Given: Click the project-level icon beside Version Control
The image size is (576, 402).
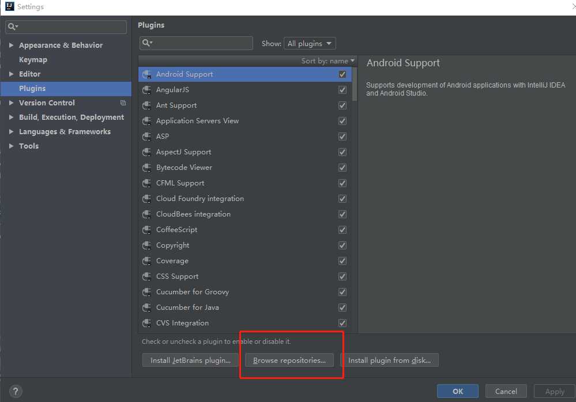Looking at the screenshot, I should click(x=123, y=103).
